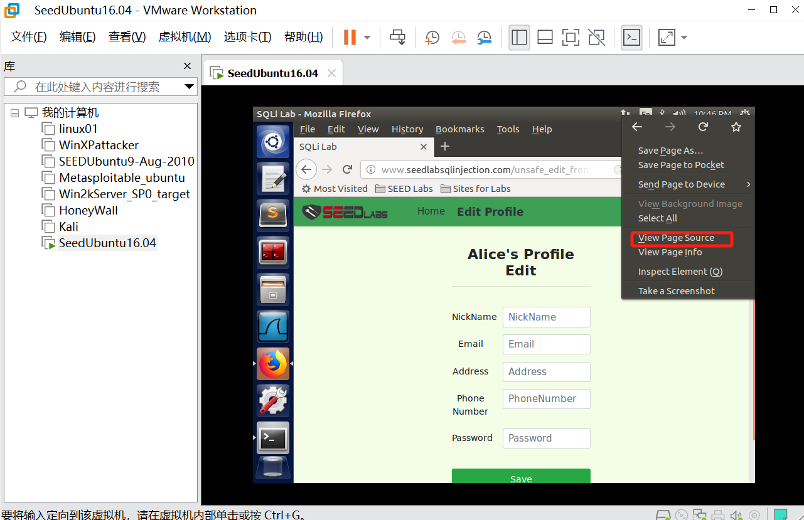Open the 编辑(E) menu
This screenshot has width=804, height=520.
(x=78, y=37)
